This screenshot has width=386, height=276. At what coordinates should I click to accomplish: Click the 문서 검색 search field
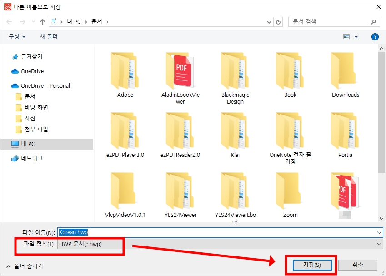tap(334, 22)
